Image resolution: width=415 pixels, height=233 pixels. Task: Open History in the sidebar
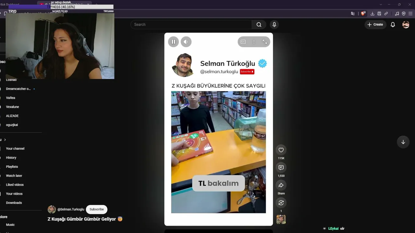pyautogui.click(x=11, y=158)
